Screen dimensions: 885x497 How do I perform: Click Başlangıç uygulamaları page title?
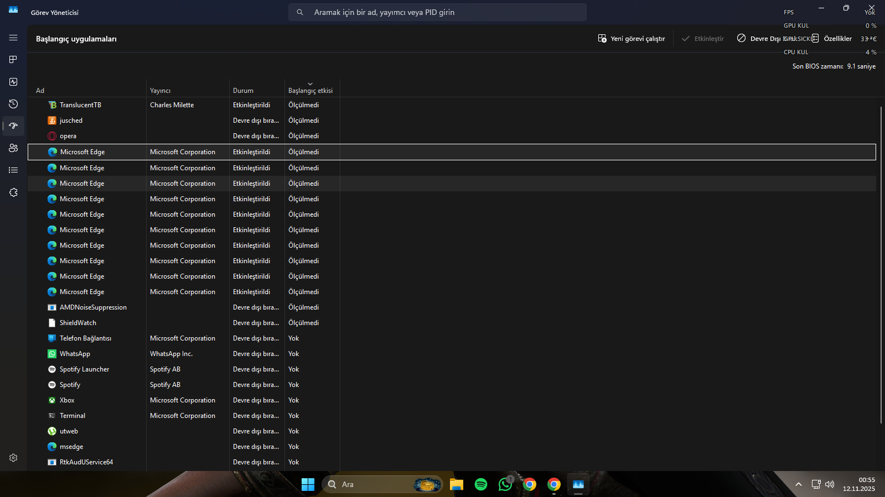[x=76, y=39]
